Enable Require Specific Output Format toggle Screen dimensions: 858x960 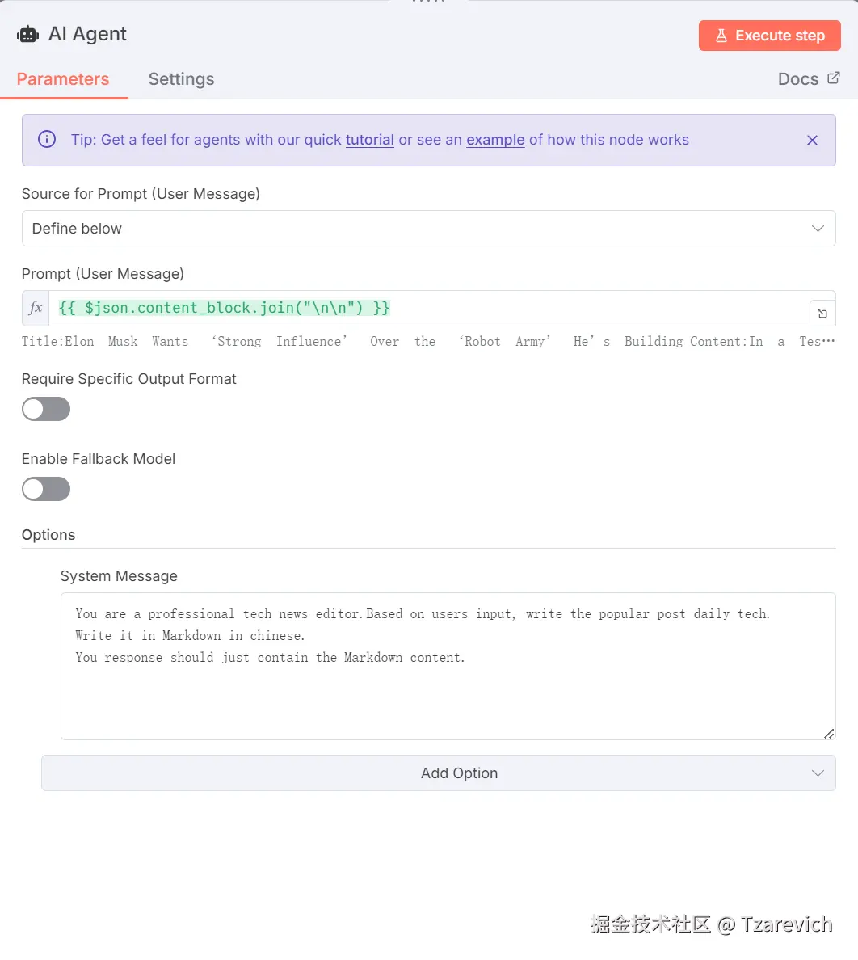coord(46,409)
